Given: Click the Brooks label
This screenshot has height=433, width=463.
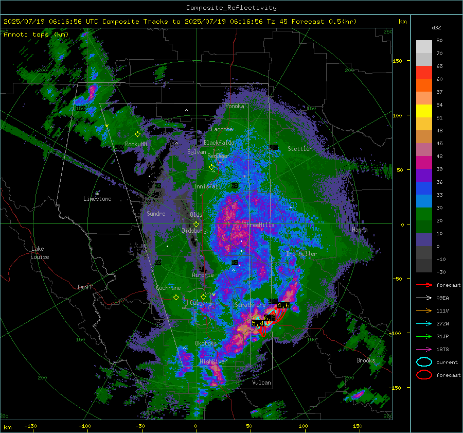Looking at the screenshot, I should click(366, 360).
